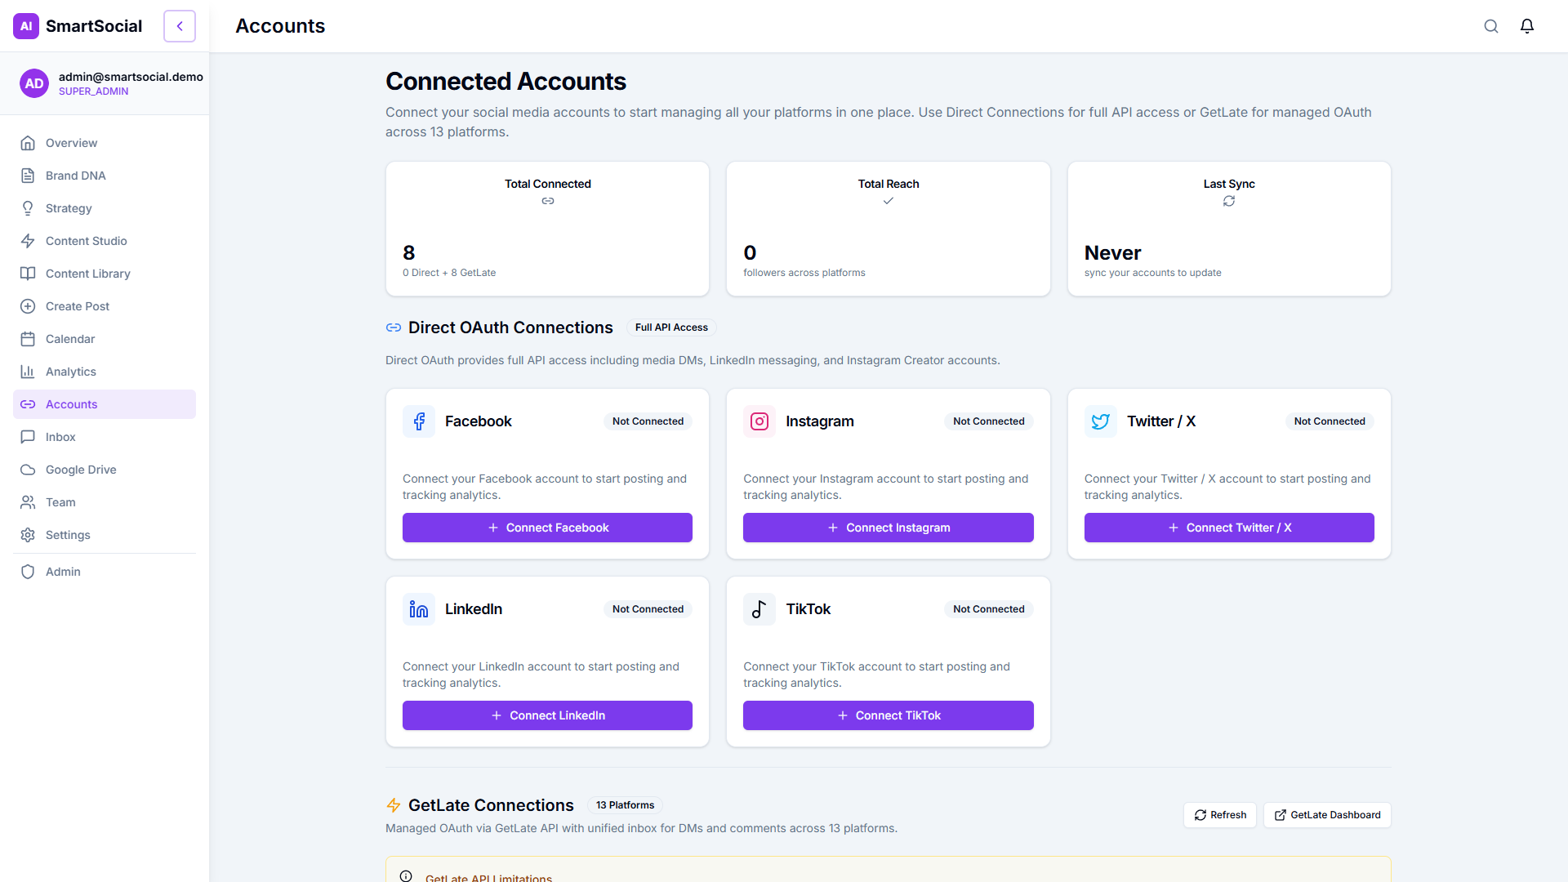Select Create Post in the sidebar
The image size is (1568, 882).
click(x=105, y=306)
